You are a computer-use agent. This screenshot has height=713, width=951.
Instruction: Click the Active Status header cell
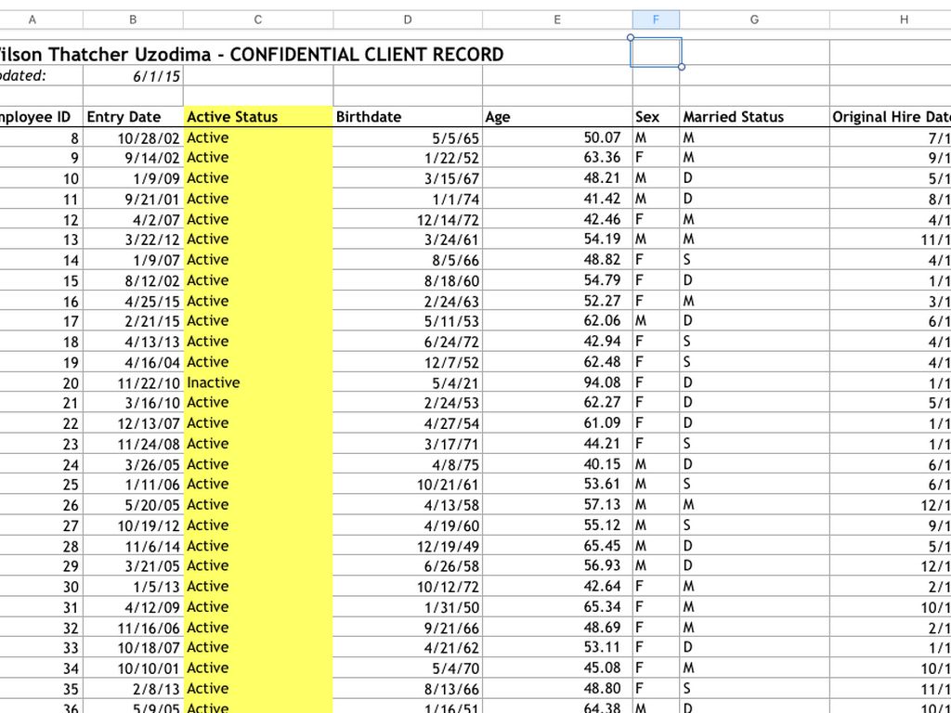(x=257, y=117)
